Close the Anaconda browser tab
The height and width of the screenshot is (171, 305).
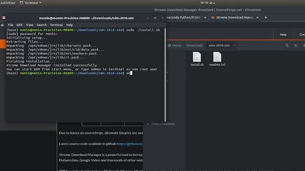pos(205,18)
